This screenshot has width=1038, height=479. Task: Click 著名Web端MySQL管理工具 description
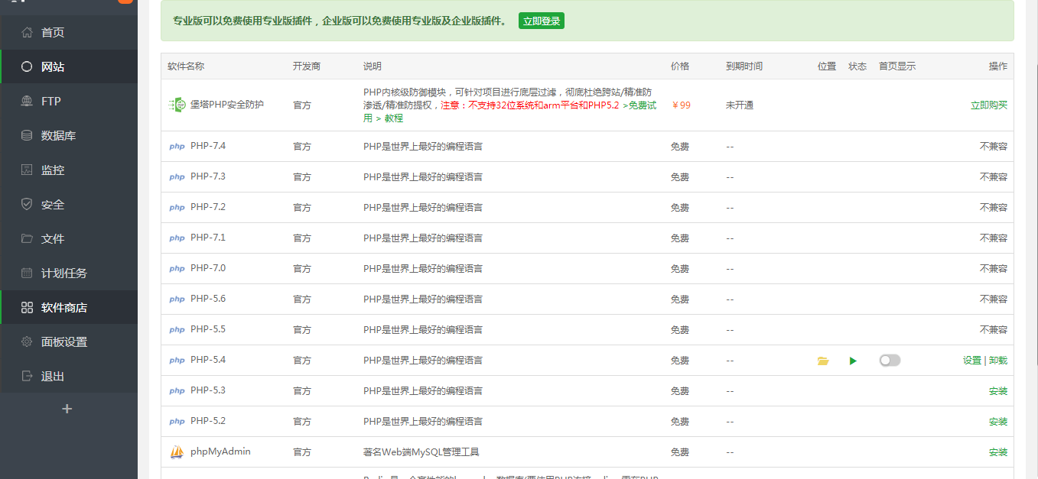pyautogui.click(x=421, y=452)
